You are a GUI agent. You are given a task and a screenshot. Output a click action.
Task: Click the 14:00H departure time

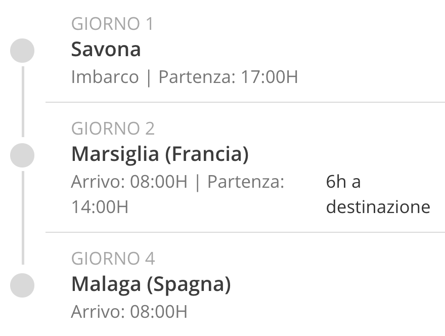coord(100,207)
